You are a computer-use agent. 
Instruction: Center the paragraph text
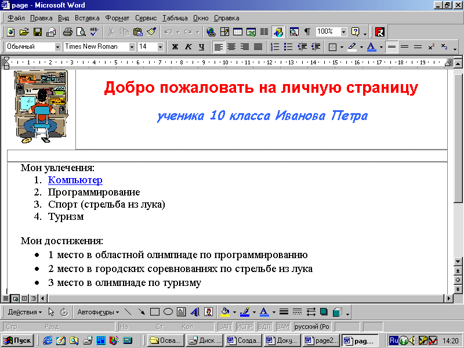click(x=231, y=47)
